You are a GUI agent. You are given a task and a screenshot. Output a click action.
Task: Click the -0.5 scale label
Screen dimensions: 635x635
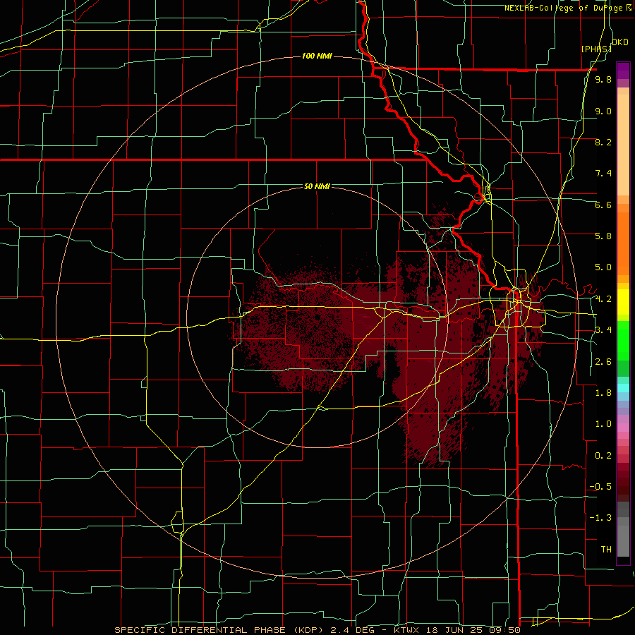600,487
